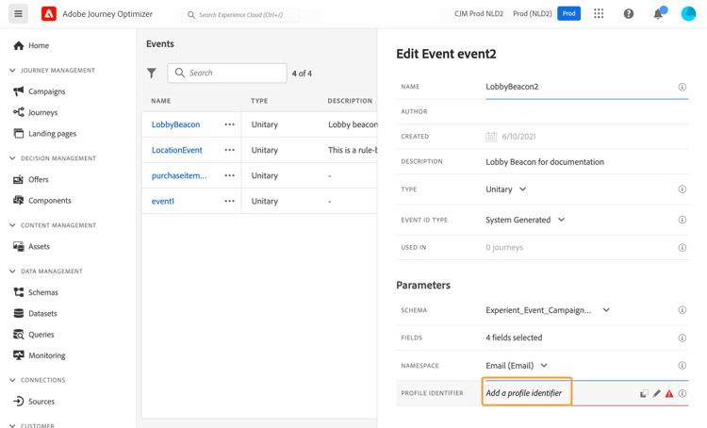This screenshot has height=428, width=707.
Task: Open the Namespace dropdown showing Email
Action: point(517,366)
